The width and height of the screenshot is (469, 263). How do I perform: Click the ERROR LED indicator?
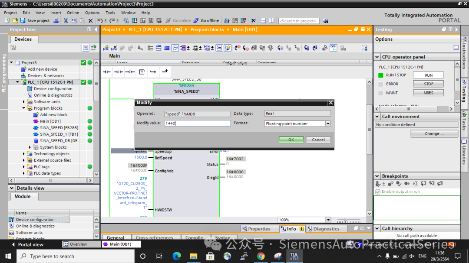coord(381,84)
